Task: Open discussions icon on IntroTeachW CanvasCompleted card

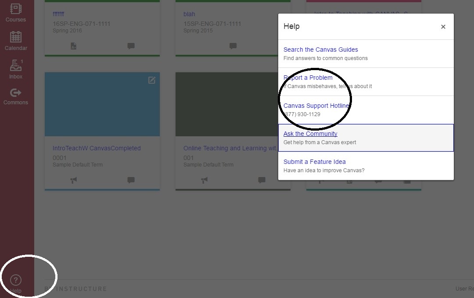Action: (131, 180)
